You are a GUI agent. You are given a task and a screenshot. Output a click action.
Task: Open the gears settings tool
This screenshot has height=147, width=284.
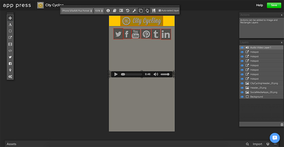[x=10, y=76]
